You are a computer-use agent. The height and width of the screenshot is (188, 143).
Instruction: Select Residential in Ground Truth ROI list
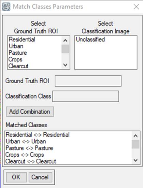pos(22,40)
